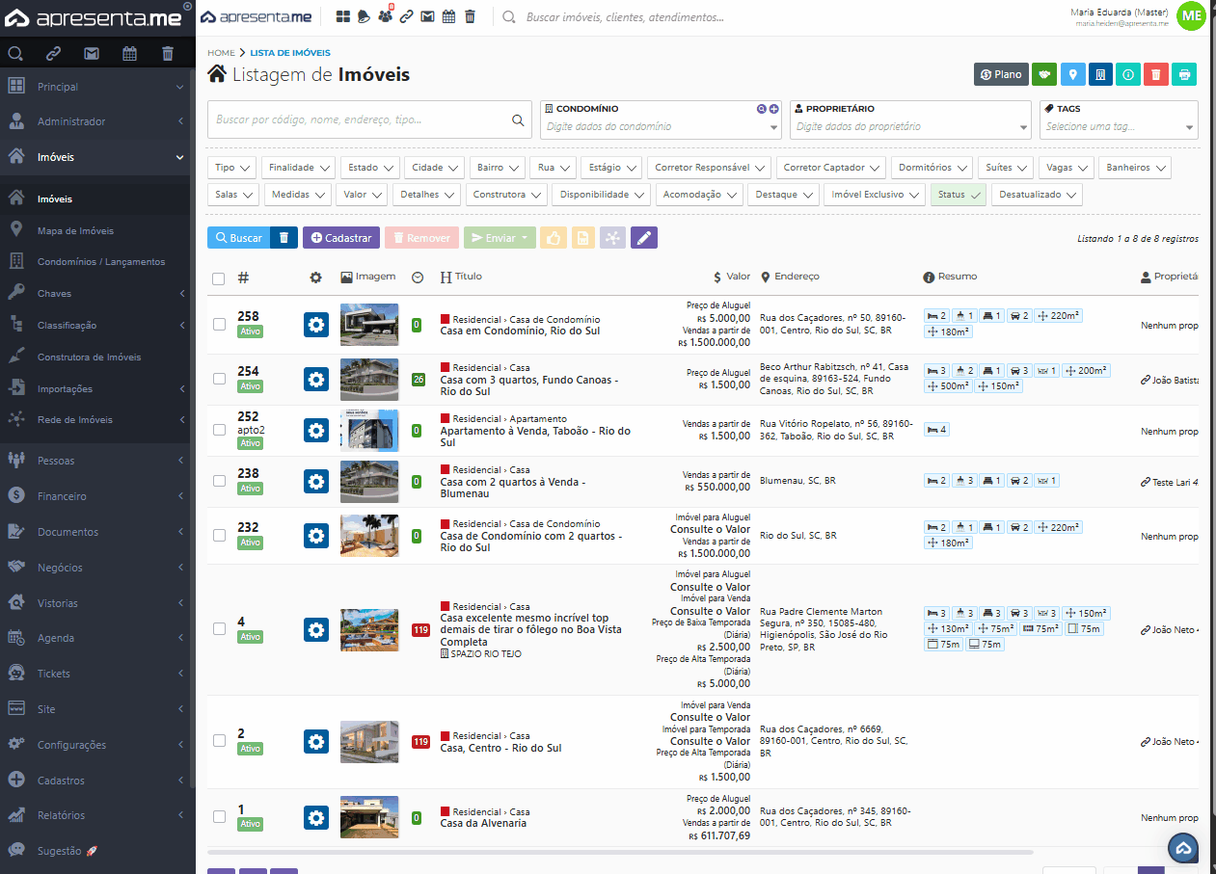Click the light blue map pin button
Viewport: 1216px width, 874px height.
coord(1072,74)
